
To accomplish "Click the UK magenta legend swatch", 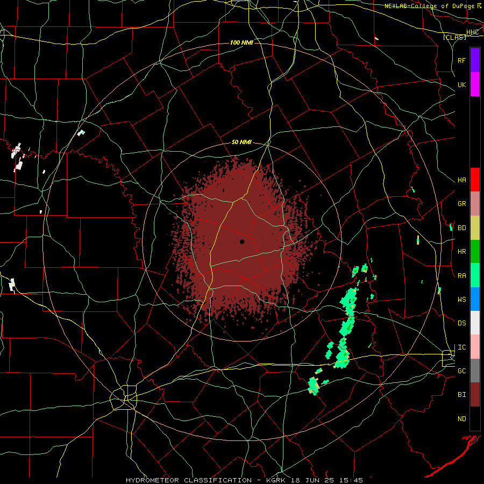I will click(475, 84).
